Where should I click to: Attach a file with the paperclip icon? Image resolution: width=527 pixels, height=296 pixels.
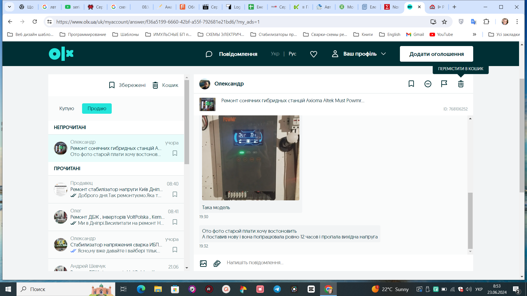pos(217,263)
